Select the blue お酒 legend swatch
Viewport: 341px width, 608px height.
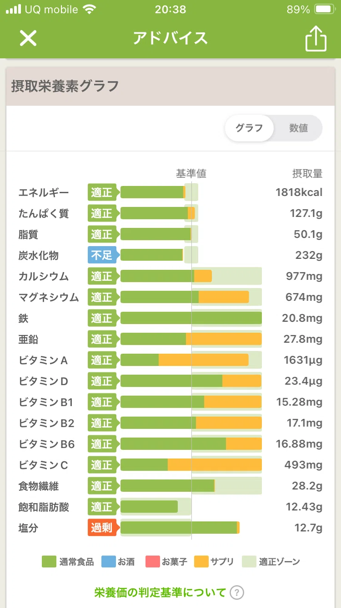pyautogui.click(x=108, y=562)
